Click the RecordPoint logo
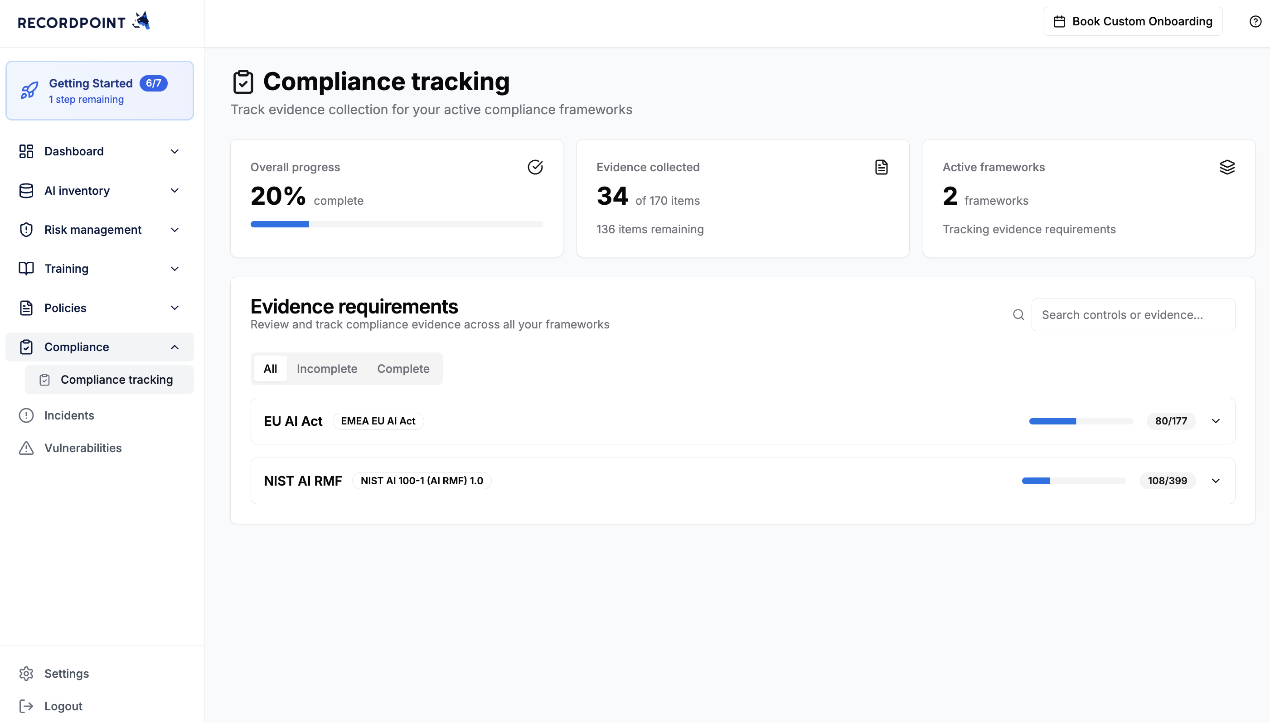Screen dimensions: 1270x723 (82, 21)
